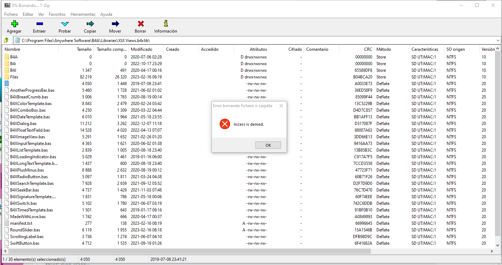Image resolution: width=502 pixels, height=265 pixels.
Task: Click AnotherProgressBar.bas file icon
Action: coord(7,90)
